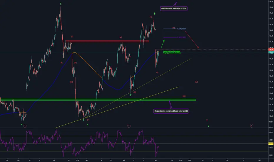Click the green wave 5 label at top
The height and width of the screenshot is (162, 274).
pyautogui.click(x=61, y=4)
